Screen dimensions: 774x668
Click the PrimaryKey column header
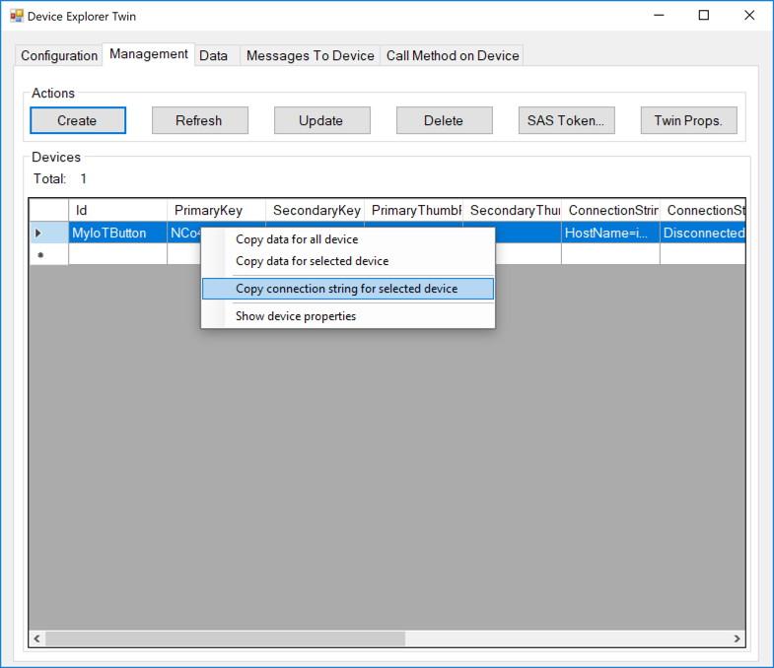(216, 210)
